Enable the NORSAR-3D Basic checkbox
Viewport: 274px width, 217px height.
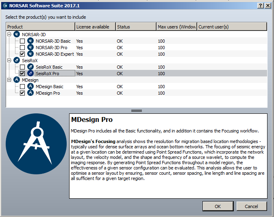(x=22, y=41)
